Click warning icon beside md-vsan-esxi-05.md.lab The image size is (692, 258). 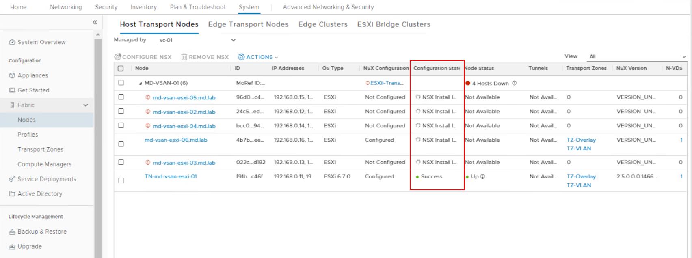(148, 97)
